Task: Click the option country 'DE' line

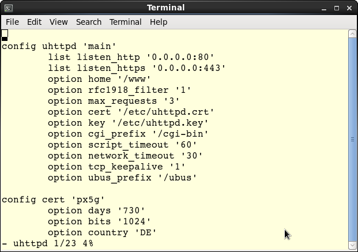Action: tap(102, 232)
